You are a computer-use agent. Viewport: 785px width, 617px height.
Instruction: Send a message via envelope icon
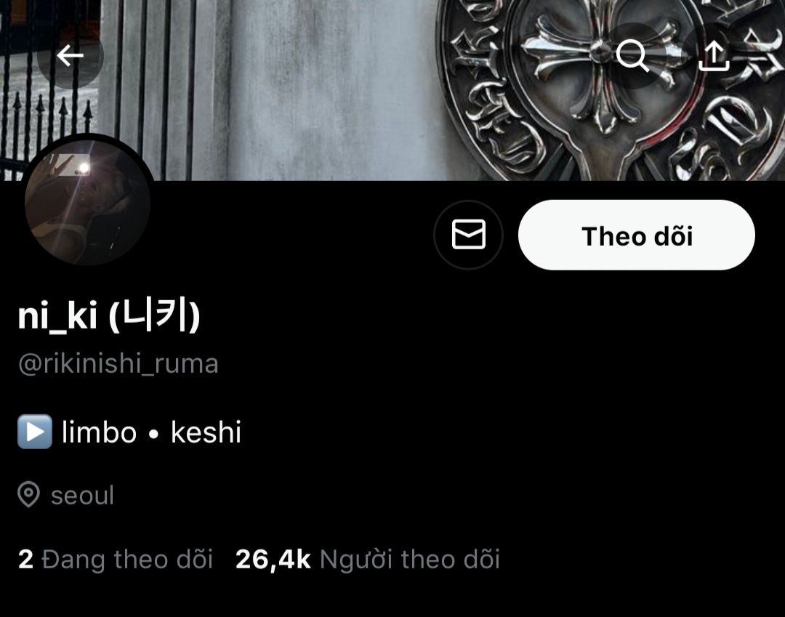pos(468,234)
